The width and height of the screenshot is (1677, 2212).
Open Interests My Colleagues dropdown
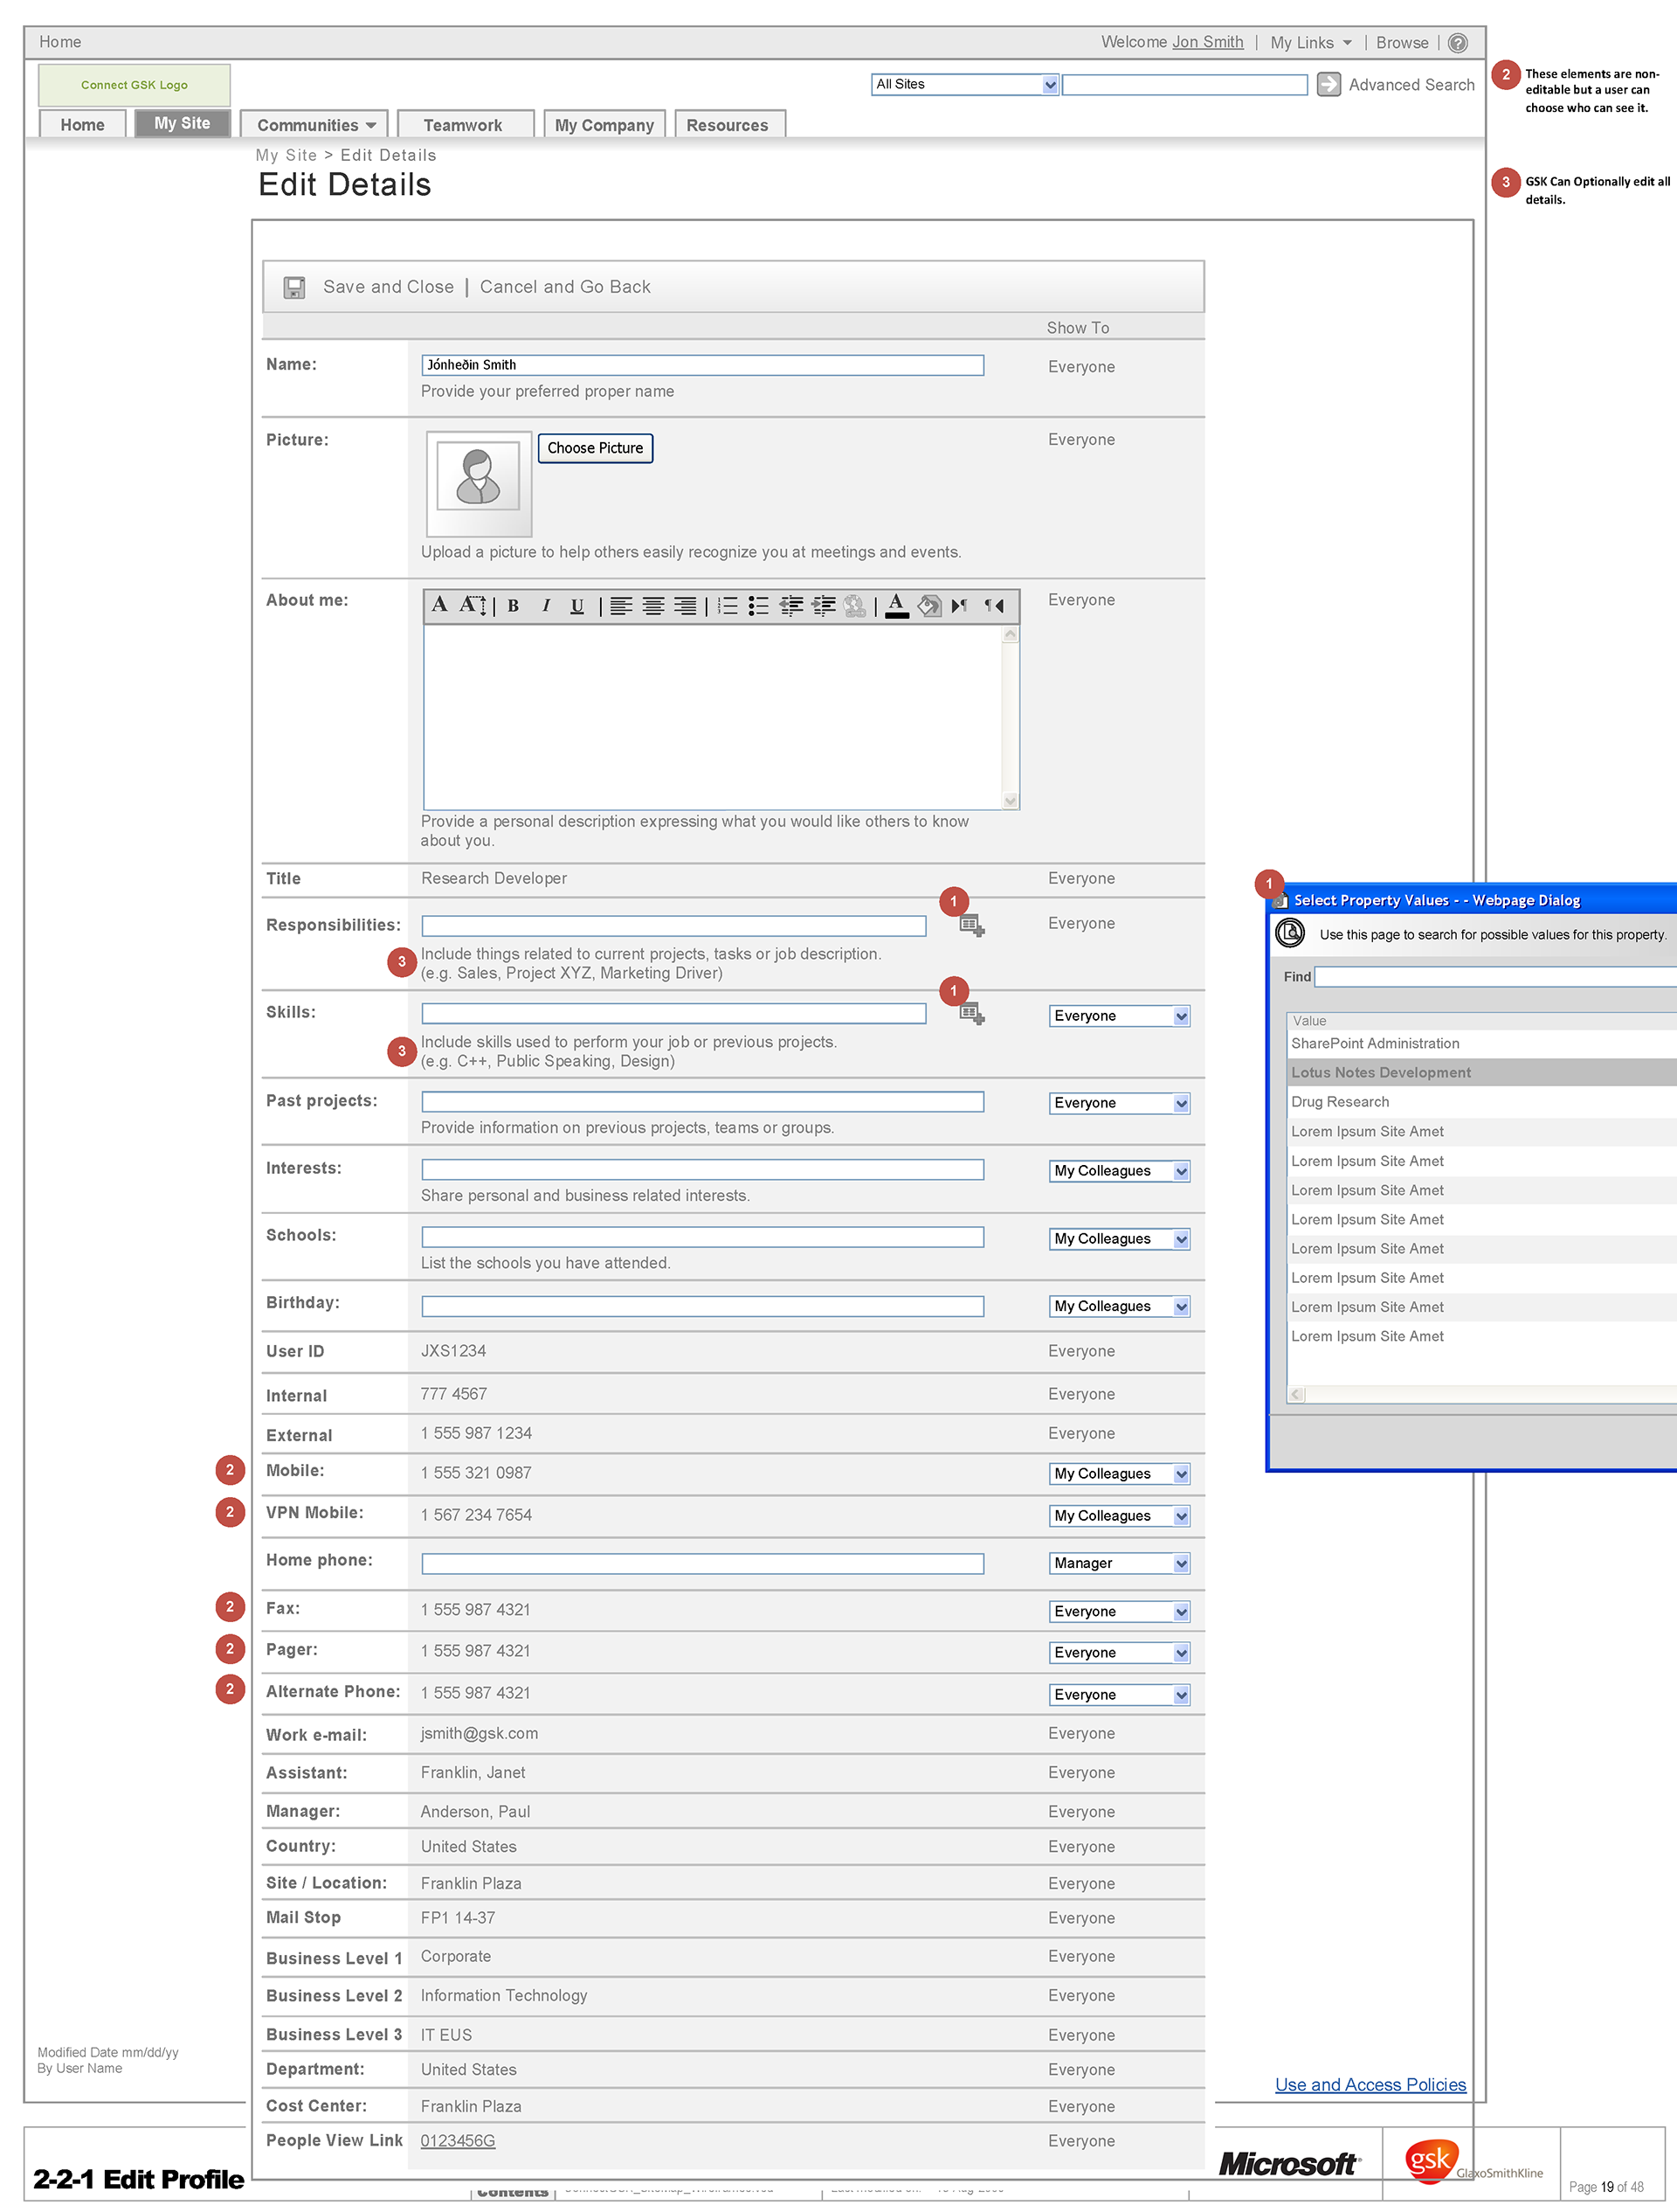1181,1172
